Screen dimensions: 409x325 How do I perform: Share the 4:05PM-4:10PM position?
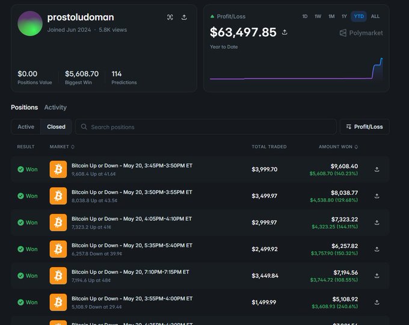pyautogui.click(x=377, y=223)
